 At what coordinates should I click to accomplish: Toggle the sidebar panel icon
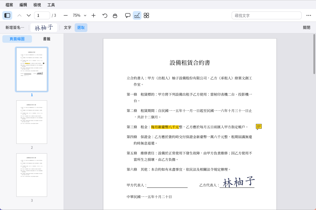click(7, 15)
